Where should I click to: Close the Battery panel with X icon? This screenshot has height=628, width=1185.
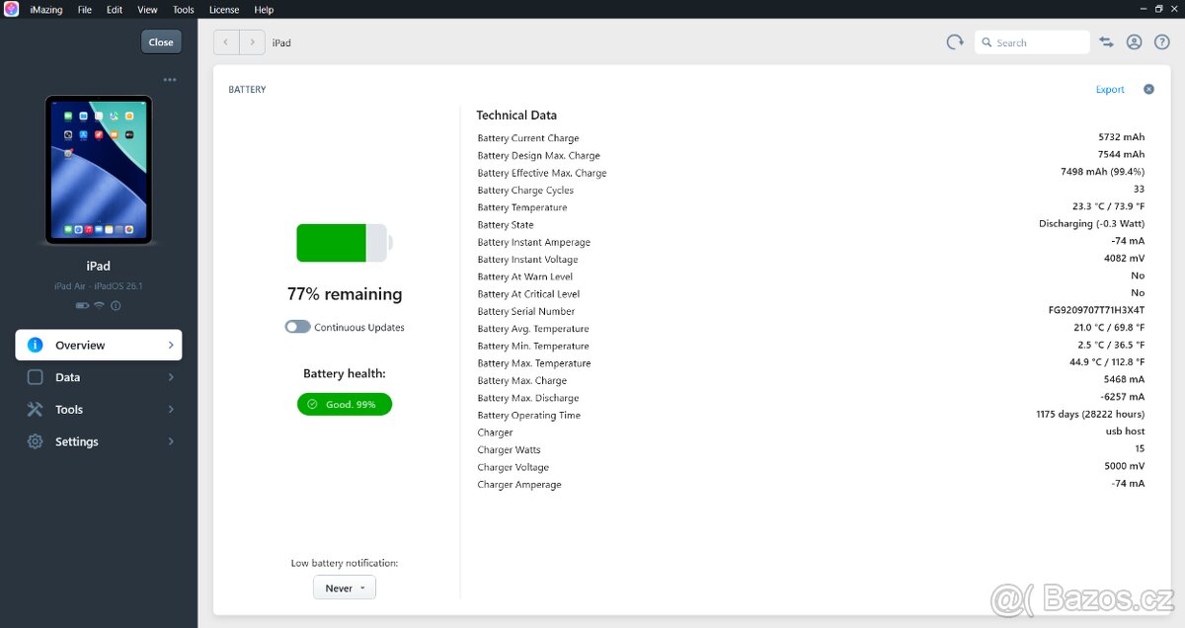click(1148, 89)
